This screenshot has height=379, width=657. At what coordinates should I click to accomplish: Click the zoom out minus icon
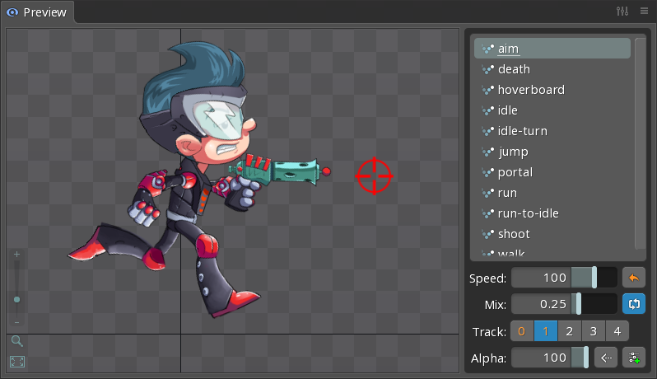pos(16,322)
